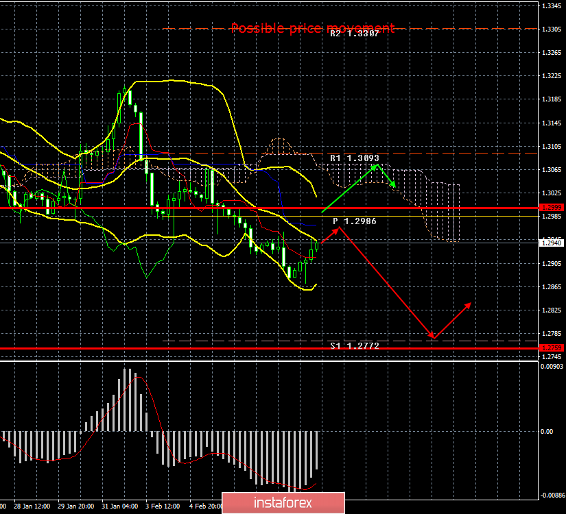The image size is (566, 514).
Task: Click the short red arrow tip near pivot P
Action: pyautogui.click(x=338, y=228)
